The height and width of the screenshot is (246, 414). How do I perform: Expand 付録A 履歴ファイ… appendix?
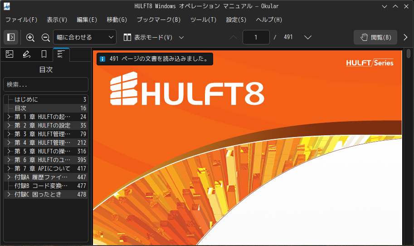coord(9,177)
